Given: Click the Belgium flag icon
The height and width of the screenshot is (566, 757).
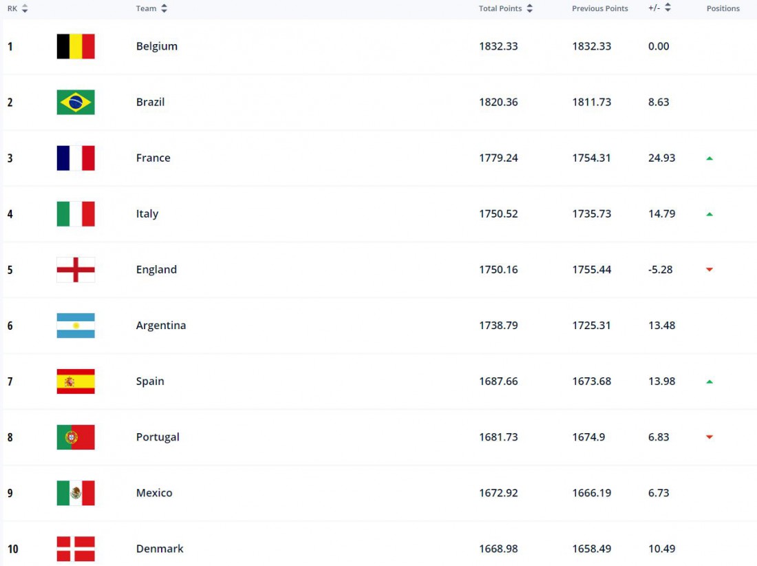Looking at the screenshot, I should (x=76, y=46).
